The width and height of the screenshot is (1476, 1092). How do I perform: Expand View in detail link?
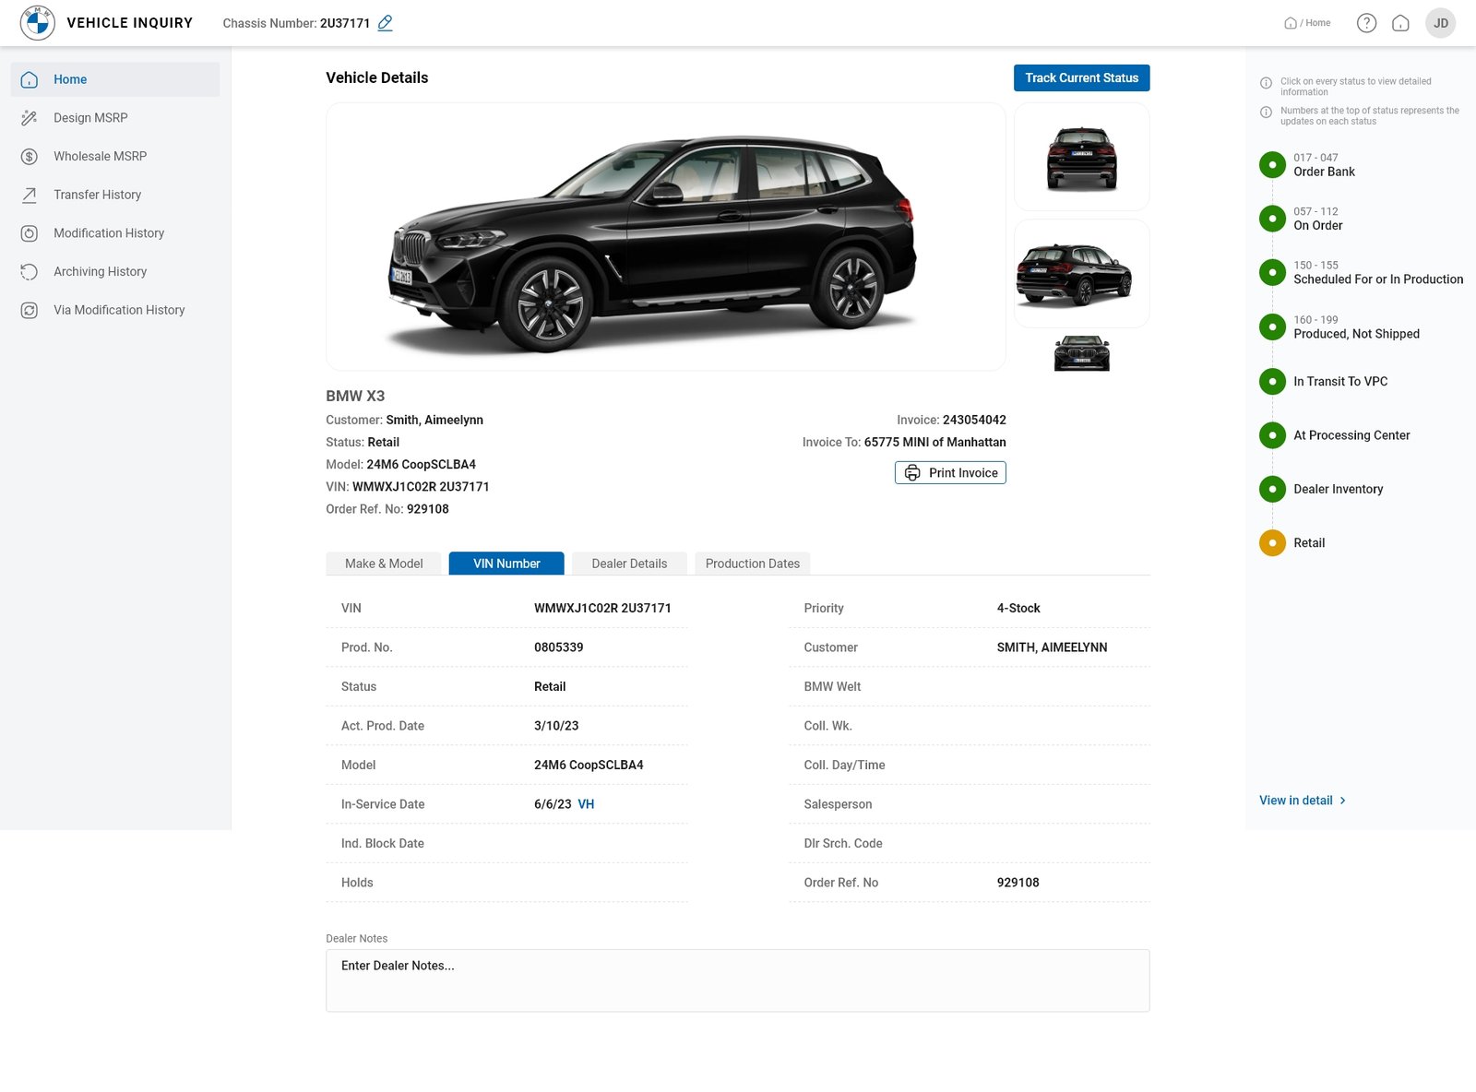pyautogui.click(x=1302, y=801)
